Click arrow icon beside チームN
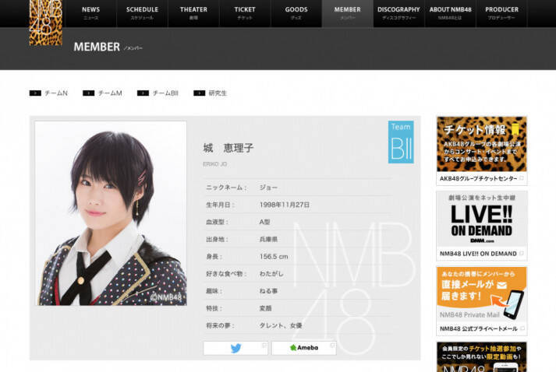The height and width of the screenshot is (372, 556). click(35, 93)
